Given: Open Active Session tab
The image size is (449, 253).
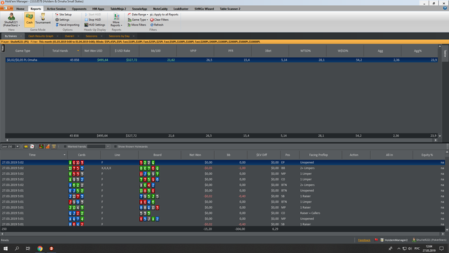Looking at the screenshot, I should point(56,8).
